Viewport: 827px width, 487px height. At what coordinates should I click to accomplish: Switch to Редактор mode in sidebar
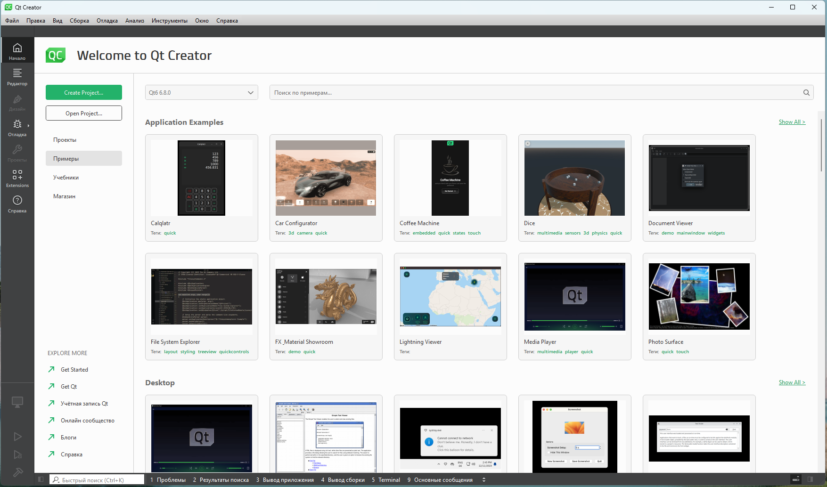(17, 76)
